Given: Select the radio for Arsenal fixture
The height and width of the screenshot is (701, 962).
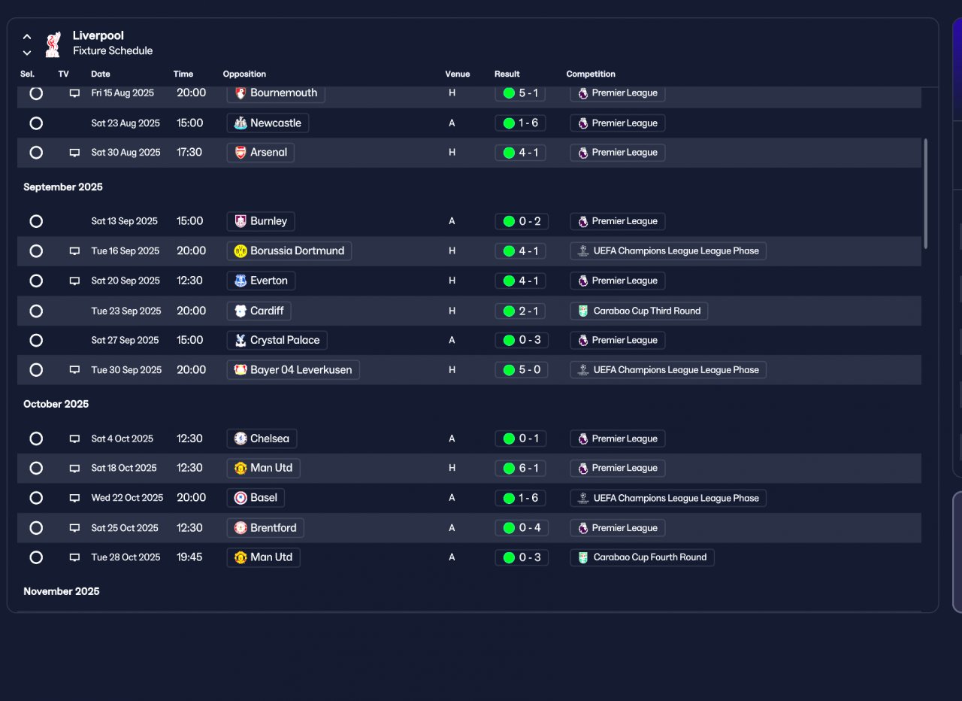Looking at the screenshot, I should (36, 153).
